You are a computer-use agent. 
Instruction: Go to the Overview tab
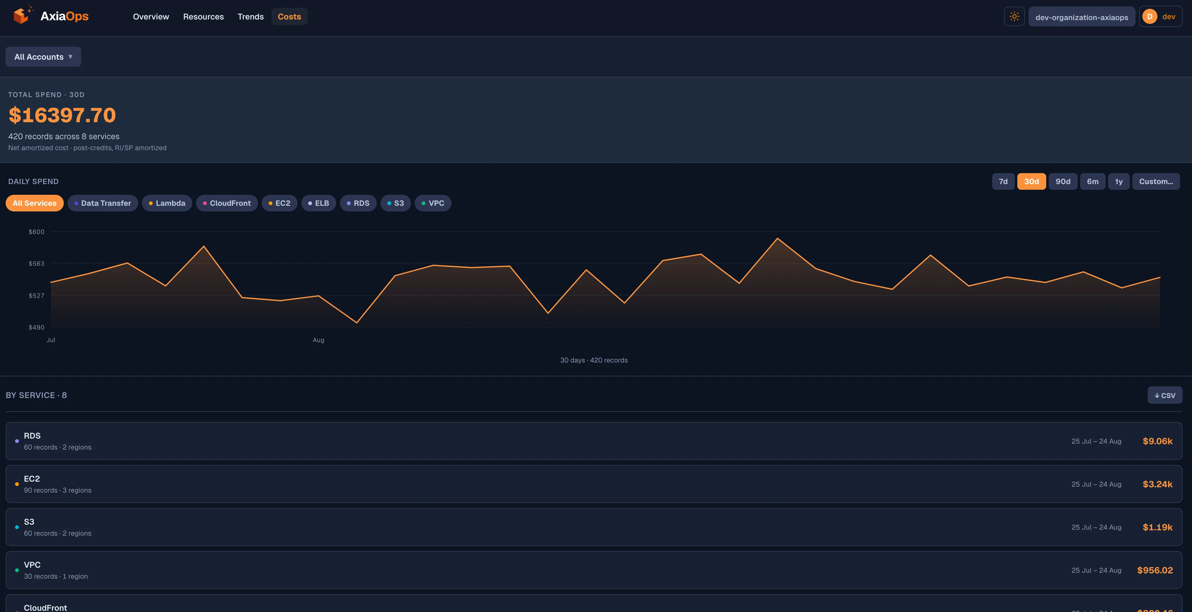click(x=151, y=17)
